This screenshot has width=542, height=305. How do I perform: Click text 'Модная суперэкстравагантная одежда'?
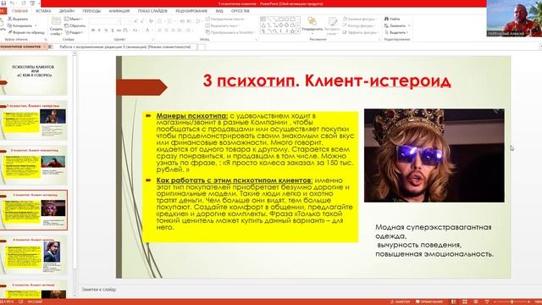point(433,231)
